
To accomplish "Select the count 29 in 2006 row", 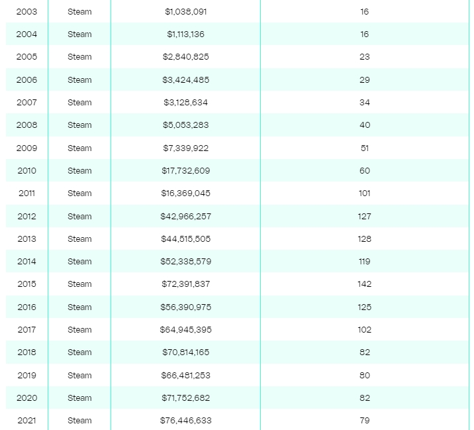I will coord(365,80).
